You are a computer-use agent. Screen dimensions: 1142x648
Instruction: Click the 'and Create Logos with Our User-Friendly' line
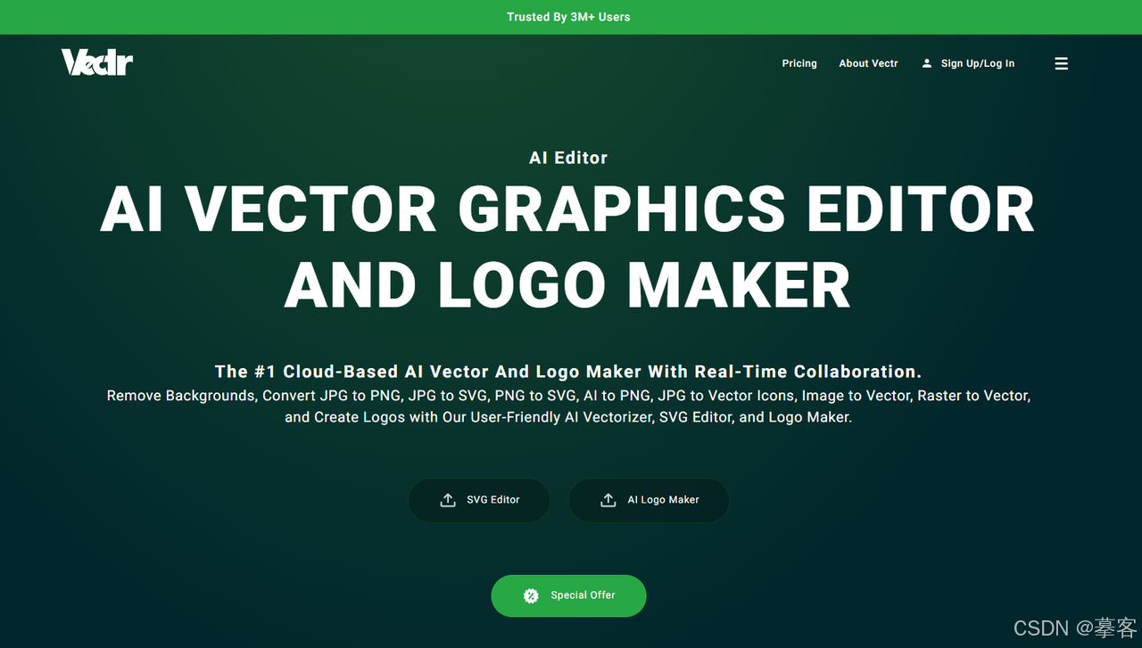pyautogui.click(x=568, y=417)
